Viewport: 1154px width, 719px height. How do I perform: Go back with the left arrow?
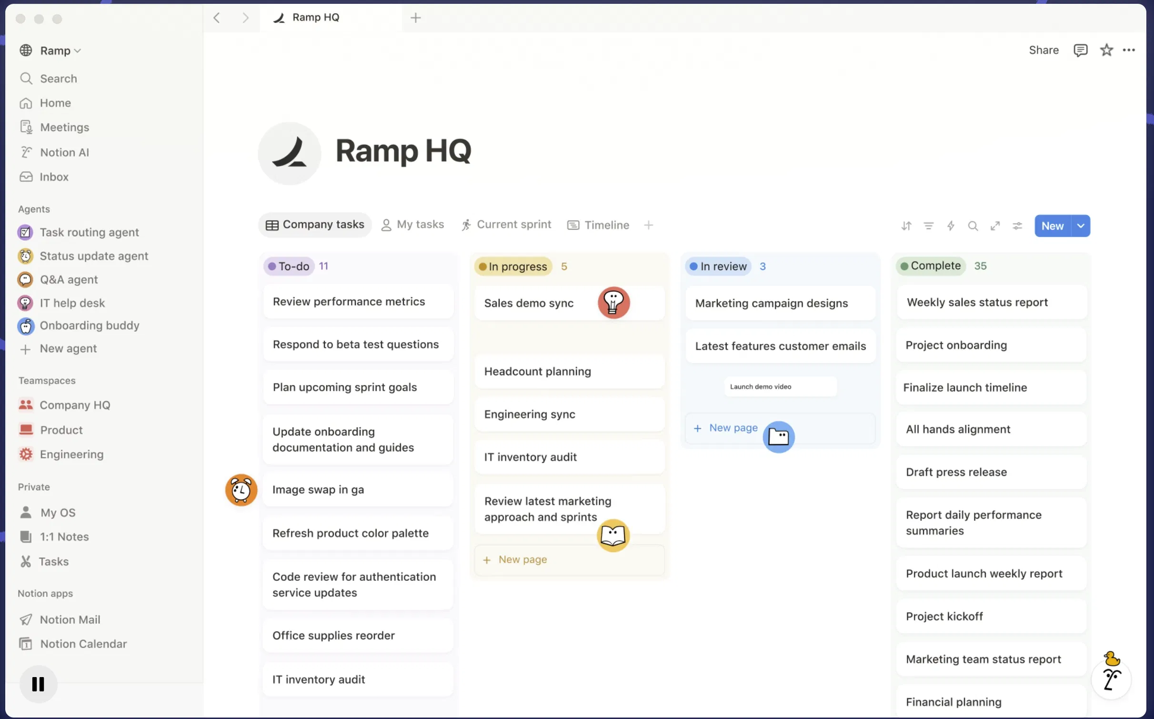tap(217, 18)
